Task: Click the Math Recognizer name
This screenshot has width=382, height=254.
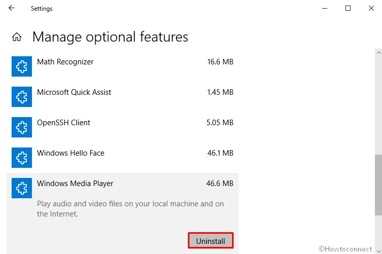Action: [x=65, y=62]
